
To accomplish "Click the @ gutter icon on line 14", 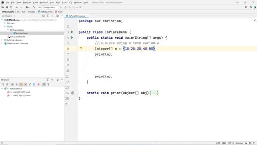I will pyautogui.click(x=73, y=93).
